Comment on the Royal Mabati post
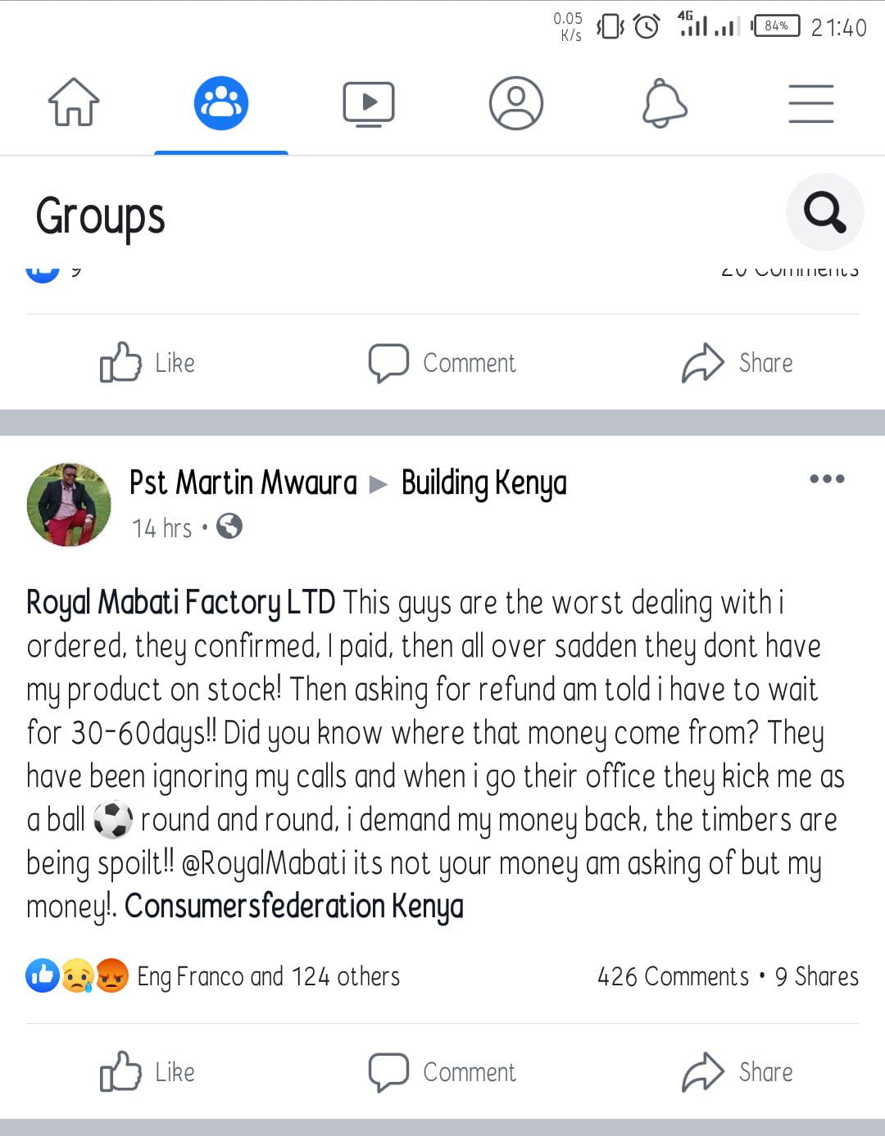This screenshot has height=1136, width=885. [442, 1072]
